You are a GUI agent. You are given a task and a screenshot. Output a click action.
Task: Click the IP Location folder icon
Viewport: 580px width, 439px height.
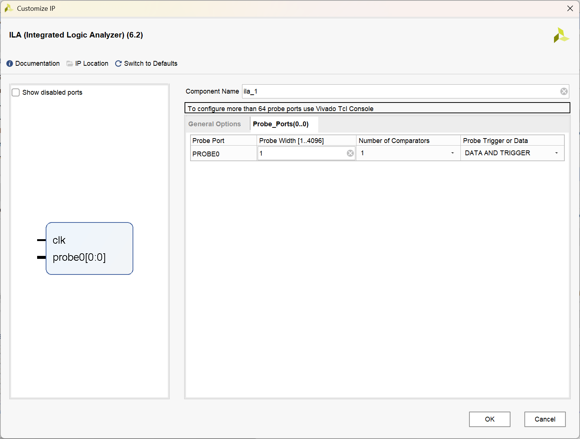[x=69, y=64]
